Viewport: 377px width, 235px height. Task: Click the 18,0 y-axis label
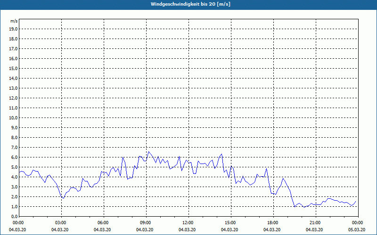point(13,39)
